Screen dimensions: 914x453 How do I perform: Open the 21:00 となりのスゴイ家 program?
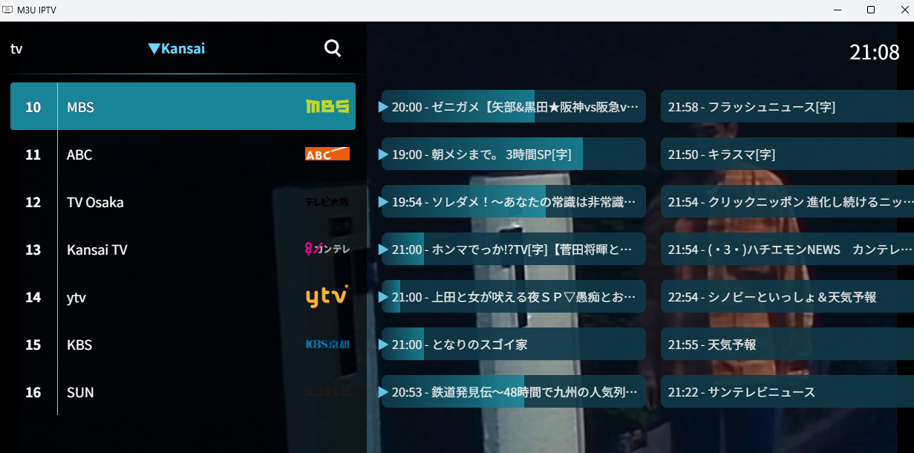click(x=513, y=345)
